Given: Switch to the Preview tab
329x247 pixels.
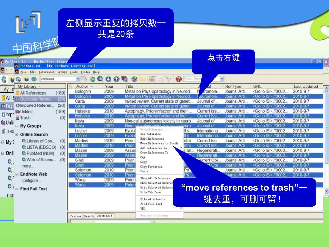Looking at the screenshot, I should [76, 216].
